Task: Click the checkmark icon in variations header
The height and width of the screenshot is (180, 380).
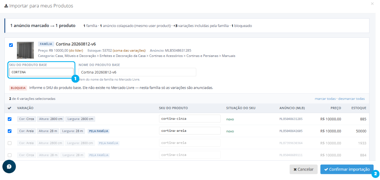Action: pyautogui.click(x=9, y=108)
